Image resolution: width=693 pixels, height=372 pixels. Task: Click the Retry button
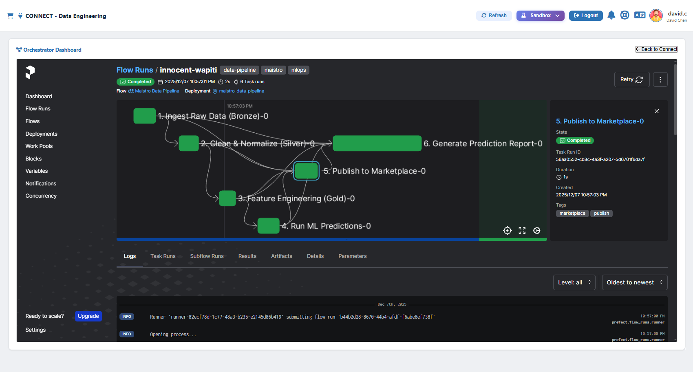click(631, 79)
